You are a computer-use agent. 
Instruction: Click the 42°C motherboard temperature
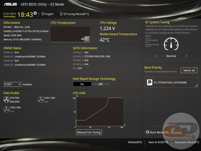(x=105, y=40)
